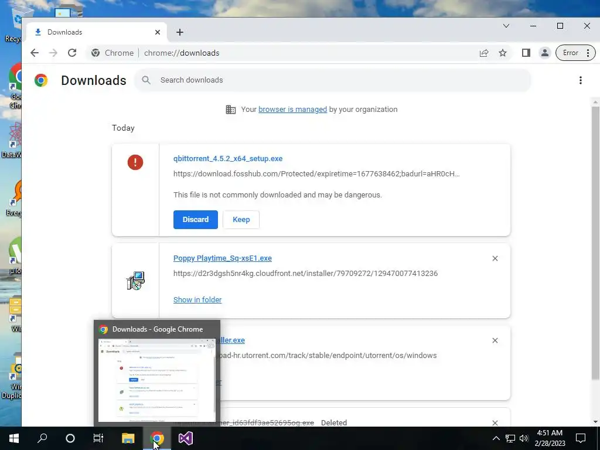Image resolution: width=600 pixels, height=450 pixels.
Task: Open the side panel icon
Action: (526, 53)
